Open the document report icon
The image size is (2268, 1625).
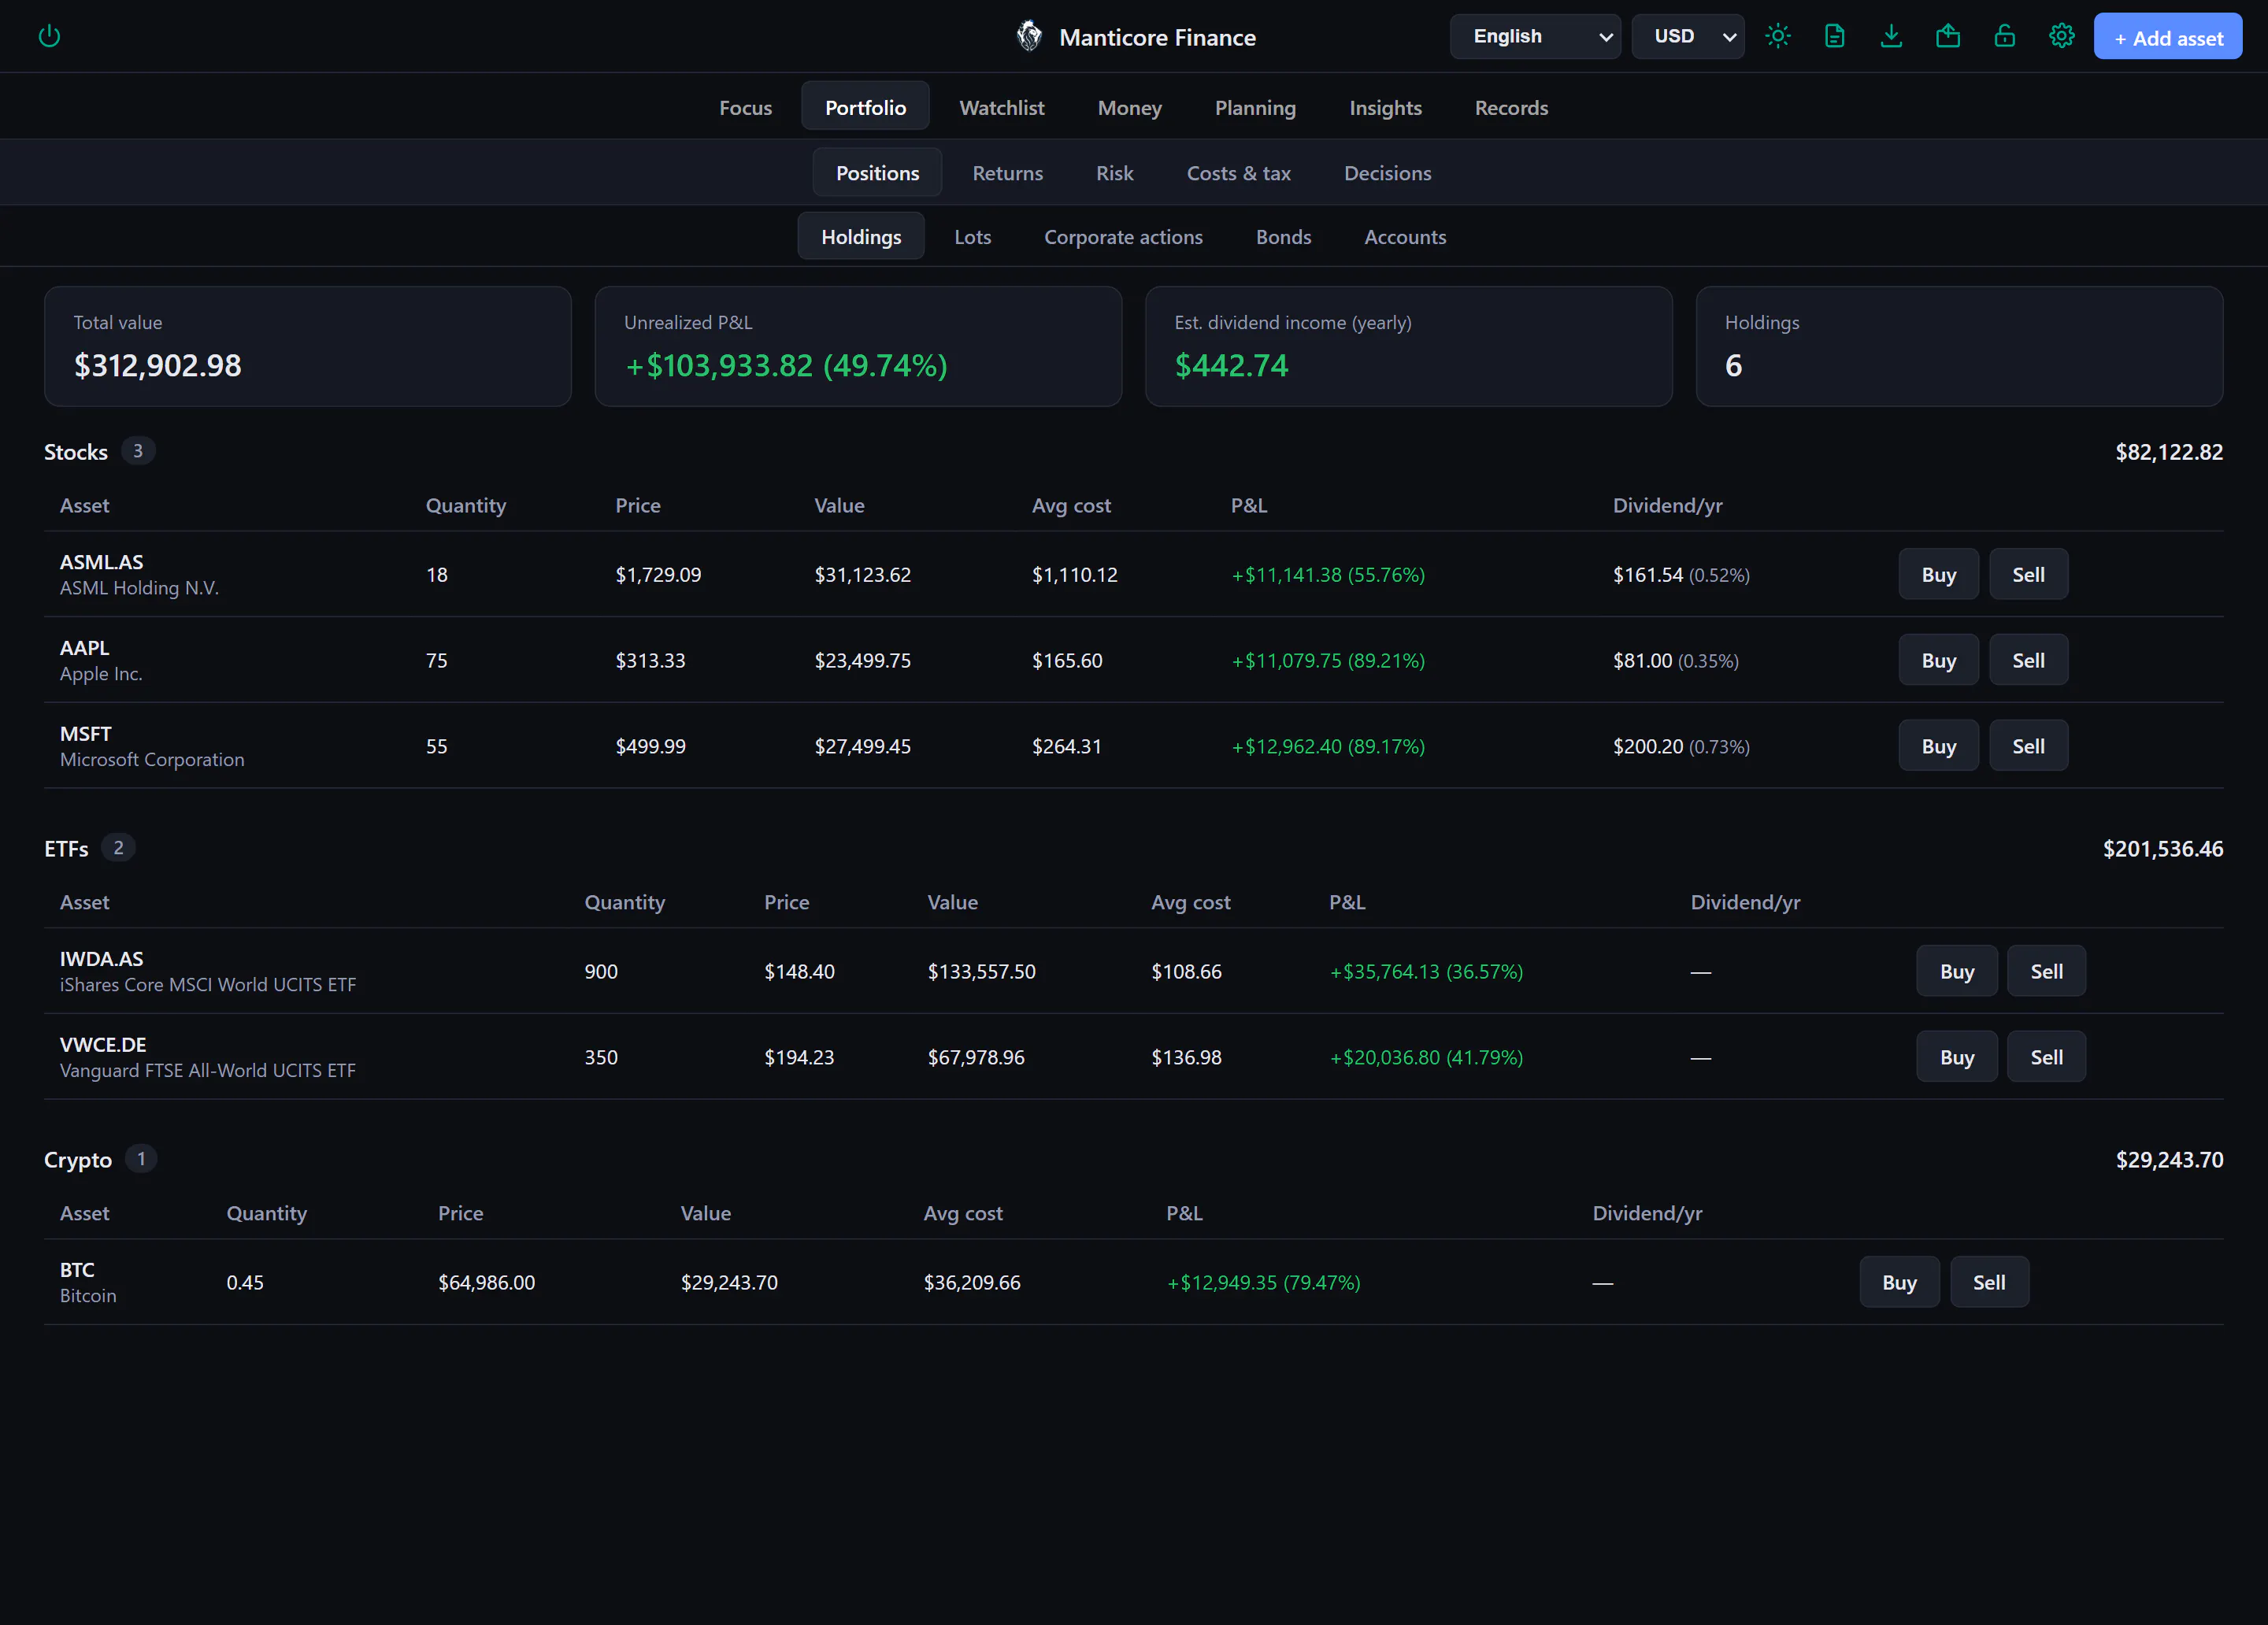[x=1834, y=37]
